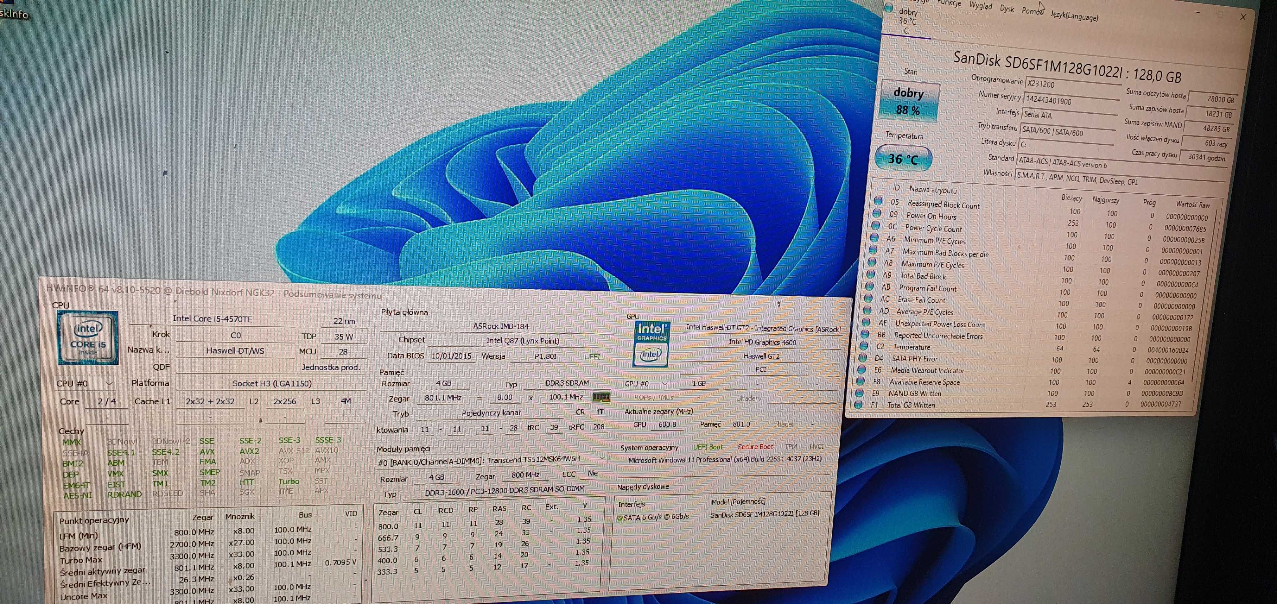The image size is (1277, 604).
Task: Click the Numer seryjny field 142443401900
Action: pos(1072,102)
